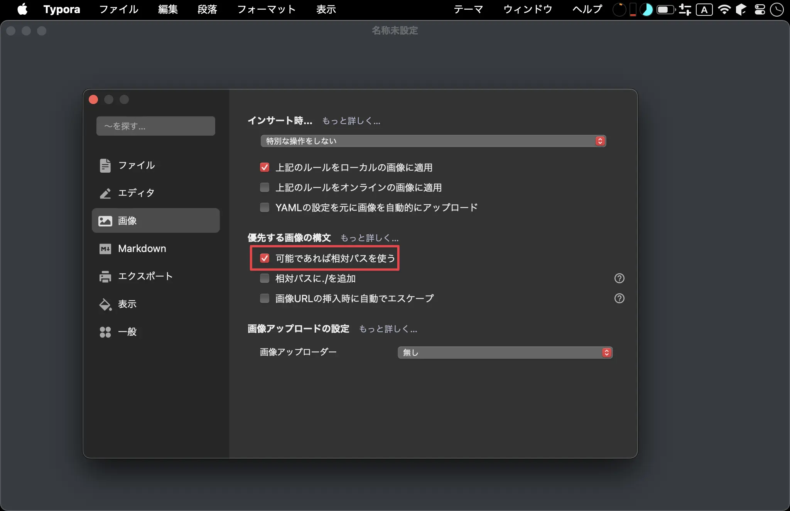
Task: Click the 一般 four-dots icon
Action: 105,332
